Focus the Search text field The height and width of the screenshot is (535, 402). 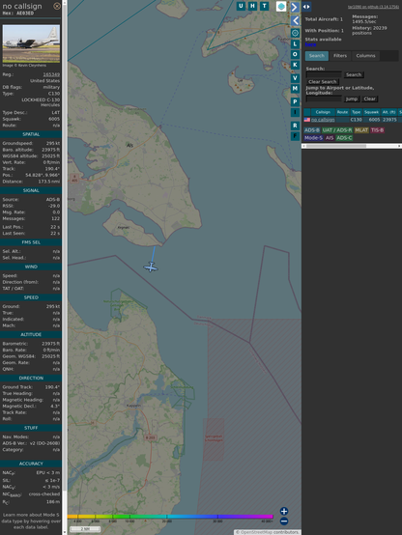[x=324, y=74]
